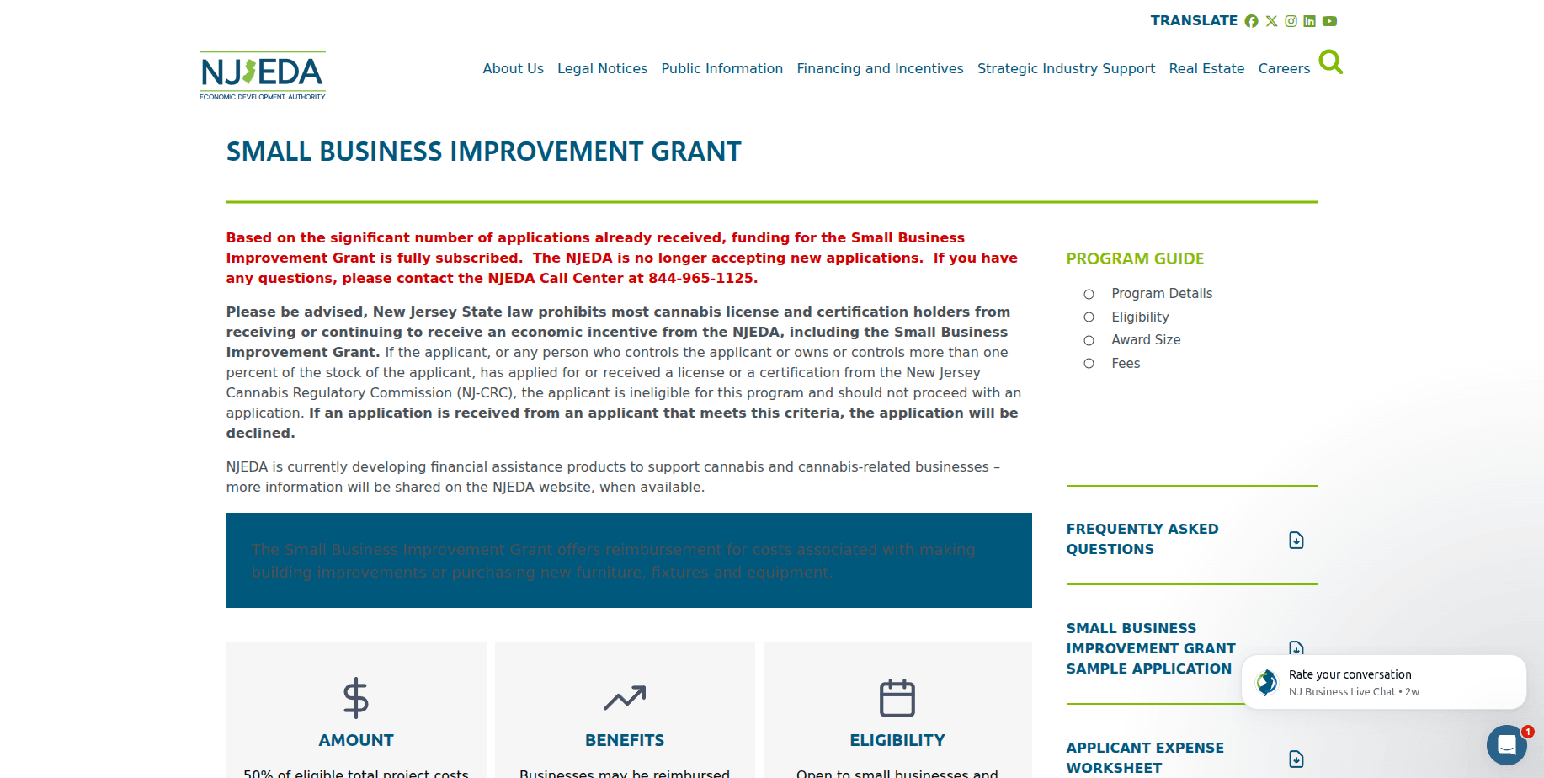The width and height of the screenshot is (1544, 778).
Task: Open the live chat bubble button
Action: point(1506,744)
